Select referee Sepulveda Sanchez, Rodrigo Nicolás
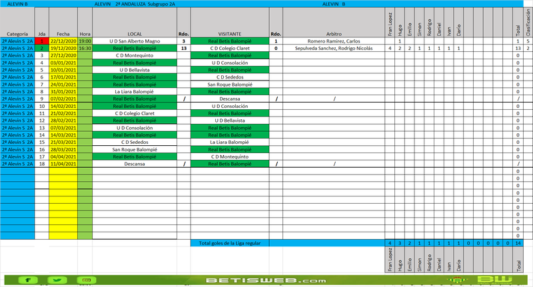The width and height of the screenshot is (533, 287). click(334, 48)
